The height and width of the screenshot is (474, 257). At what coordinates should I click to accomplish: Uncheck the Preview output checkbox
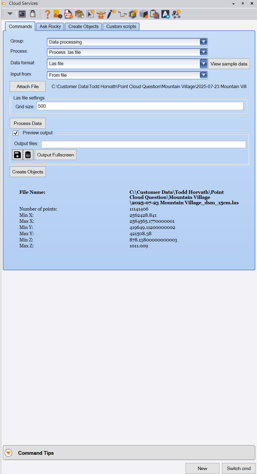[16, 133]
